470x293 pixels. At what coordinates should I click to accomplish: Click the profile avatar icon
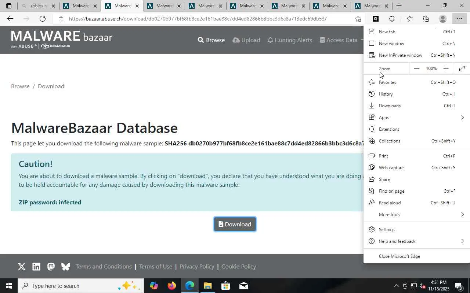pos(443,19)
